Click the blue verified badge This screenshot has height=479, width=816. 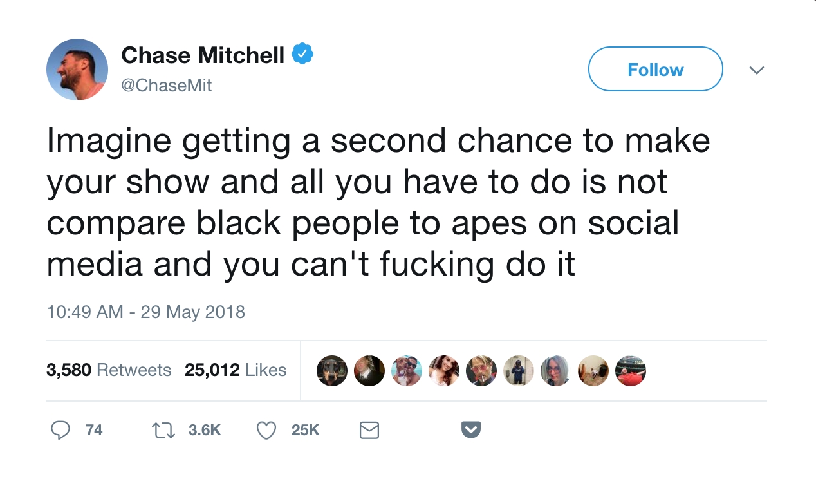(x=302, y=55)
